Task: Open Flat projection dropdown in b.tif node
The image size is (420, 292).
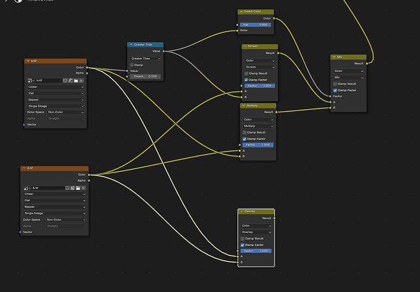Action: (x=55, y=93)
